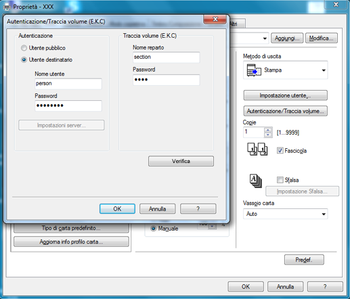Click the Modifica... button
The image size is (350, 299).
tap(322, 38)
